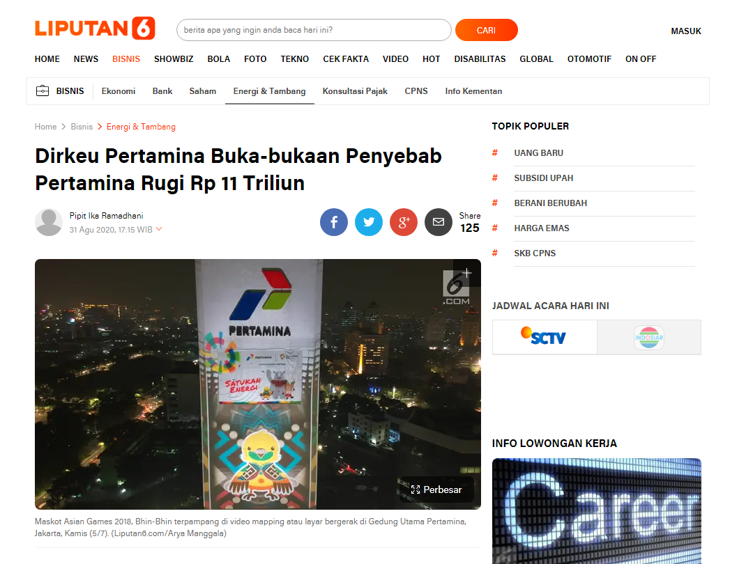The height and width of the screenshot is (564, 746).
Task: Enlarge photo with Perbesar button
Action: pos(436,489)
